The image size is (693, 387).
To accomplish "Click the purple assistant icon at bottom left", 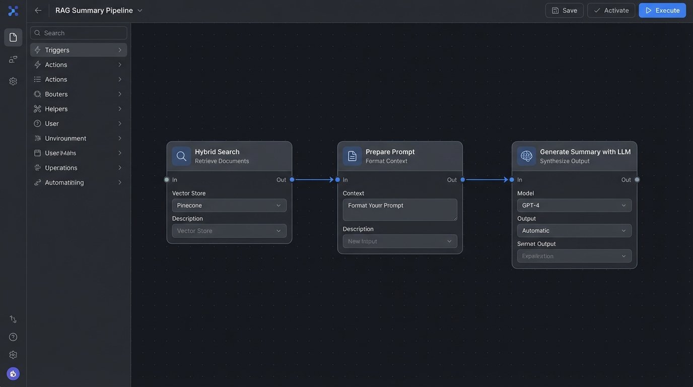I will tap(11, 373).
